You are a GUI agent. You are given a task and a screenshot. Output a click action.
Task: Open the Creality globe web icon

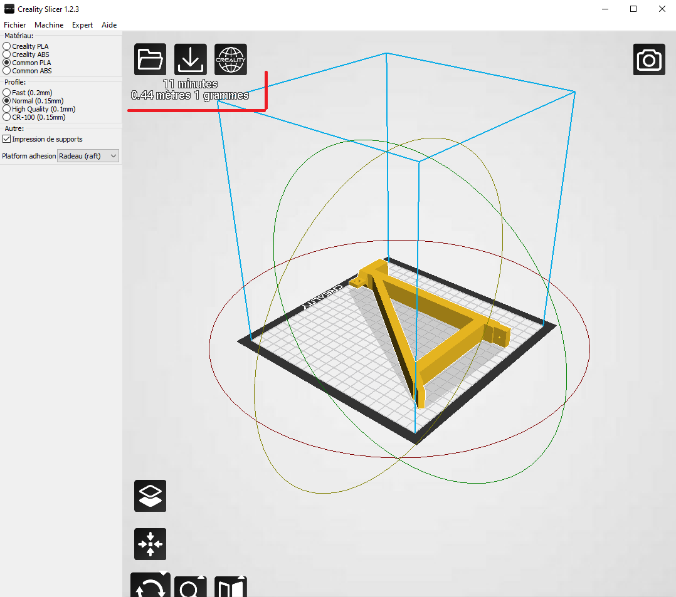pyautogui.click(x=231, y=60)
